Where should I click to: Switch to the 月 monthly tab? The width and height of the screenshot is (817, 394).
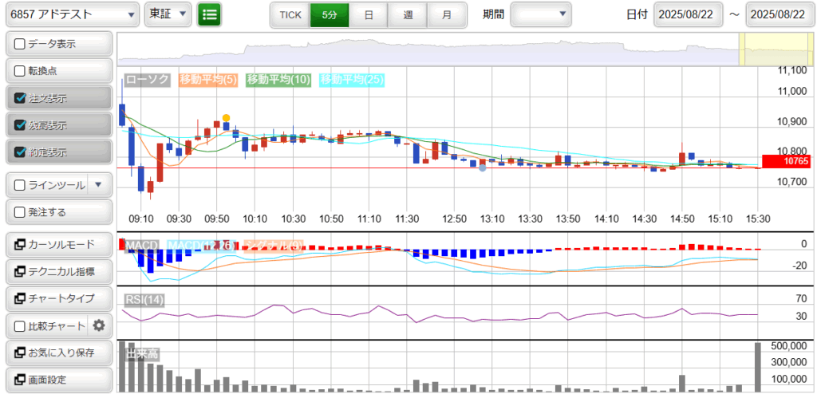point(447,15)
